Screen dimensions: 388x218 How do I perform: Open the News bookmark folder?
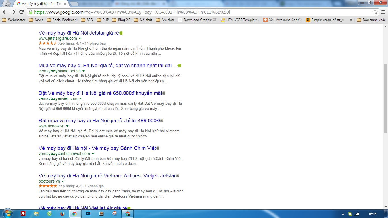(36, 20)
